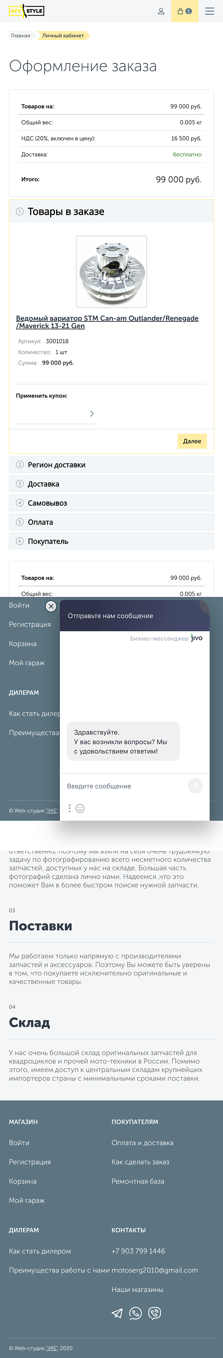Screen dimensions: 223x1358
Task: Expand the Доставка step
Action: click(111, 484)
